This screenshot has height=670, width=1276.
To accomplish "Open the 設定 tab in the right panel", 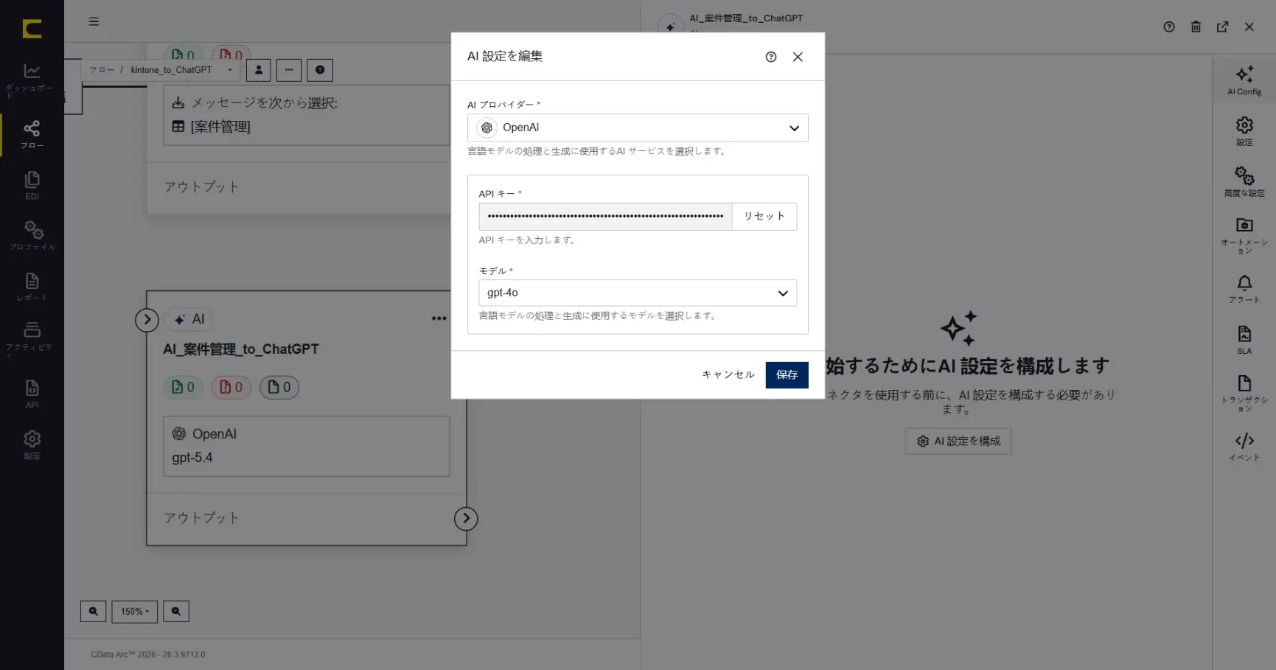I will (1244, 131).
